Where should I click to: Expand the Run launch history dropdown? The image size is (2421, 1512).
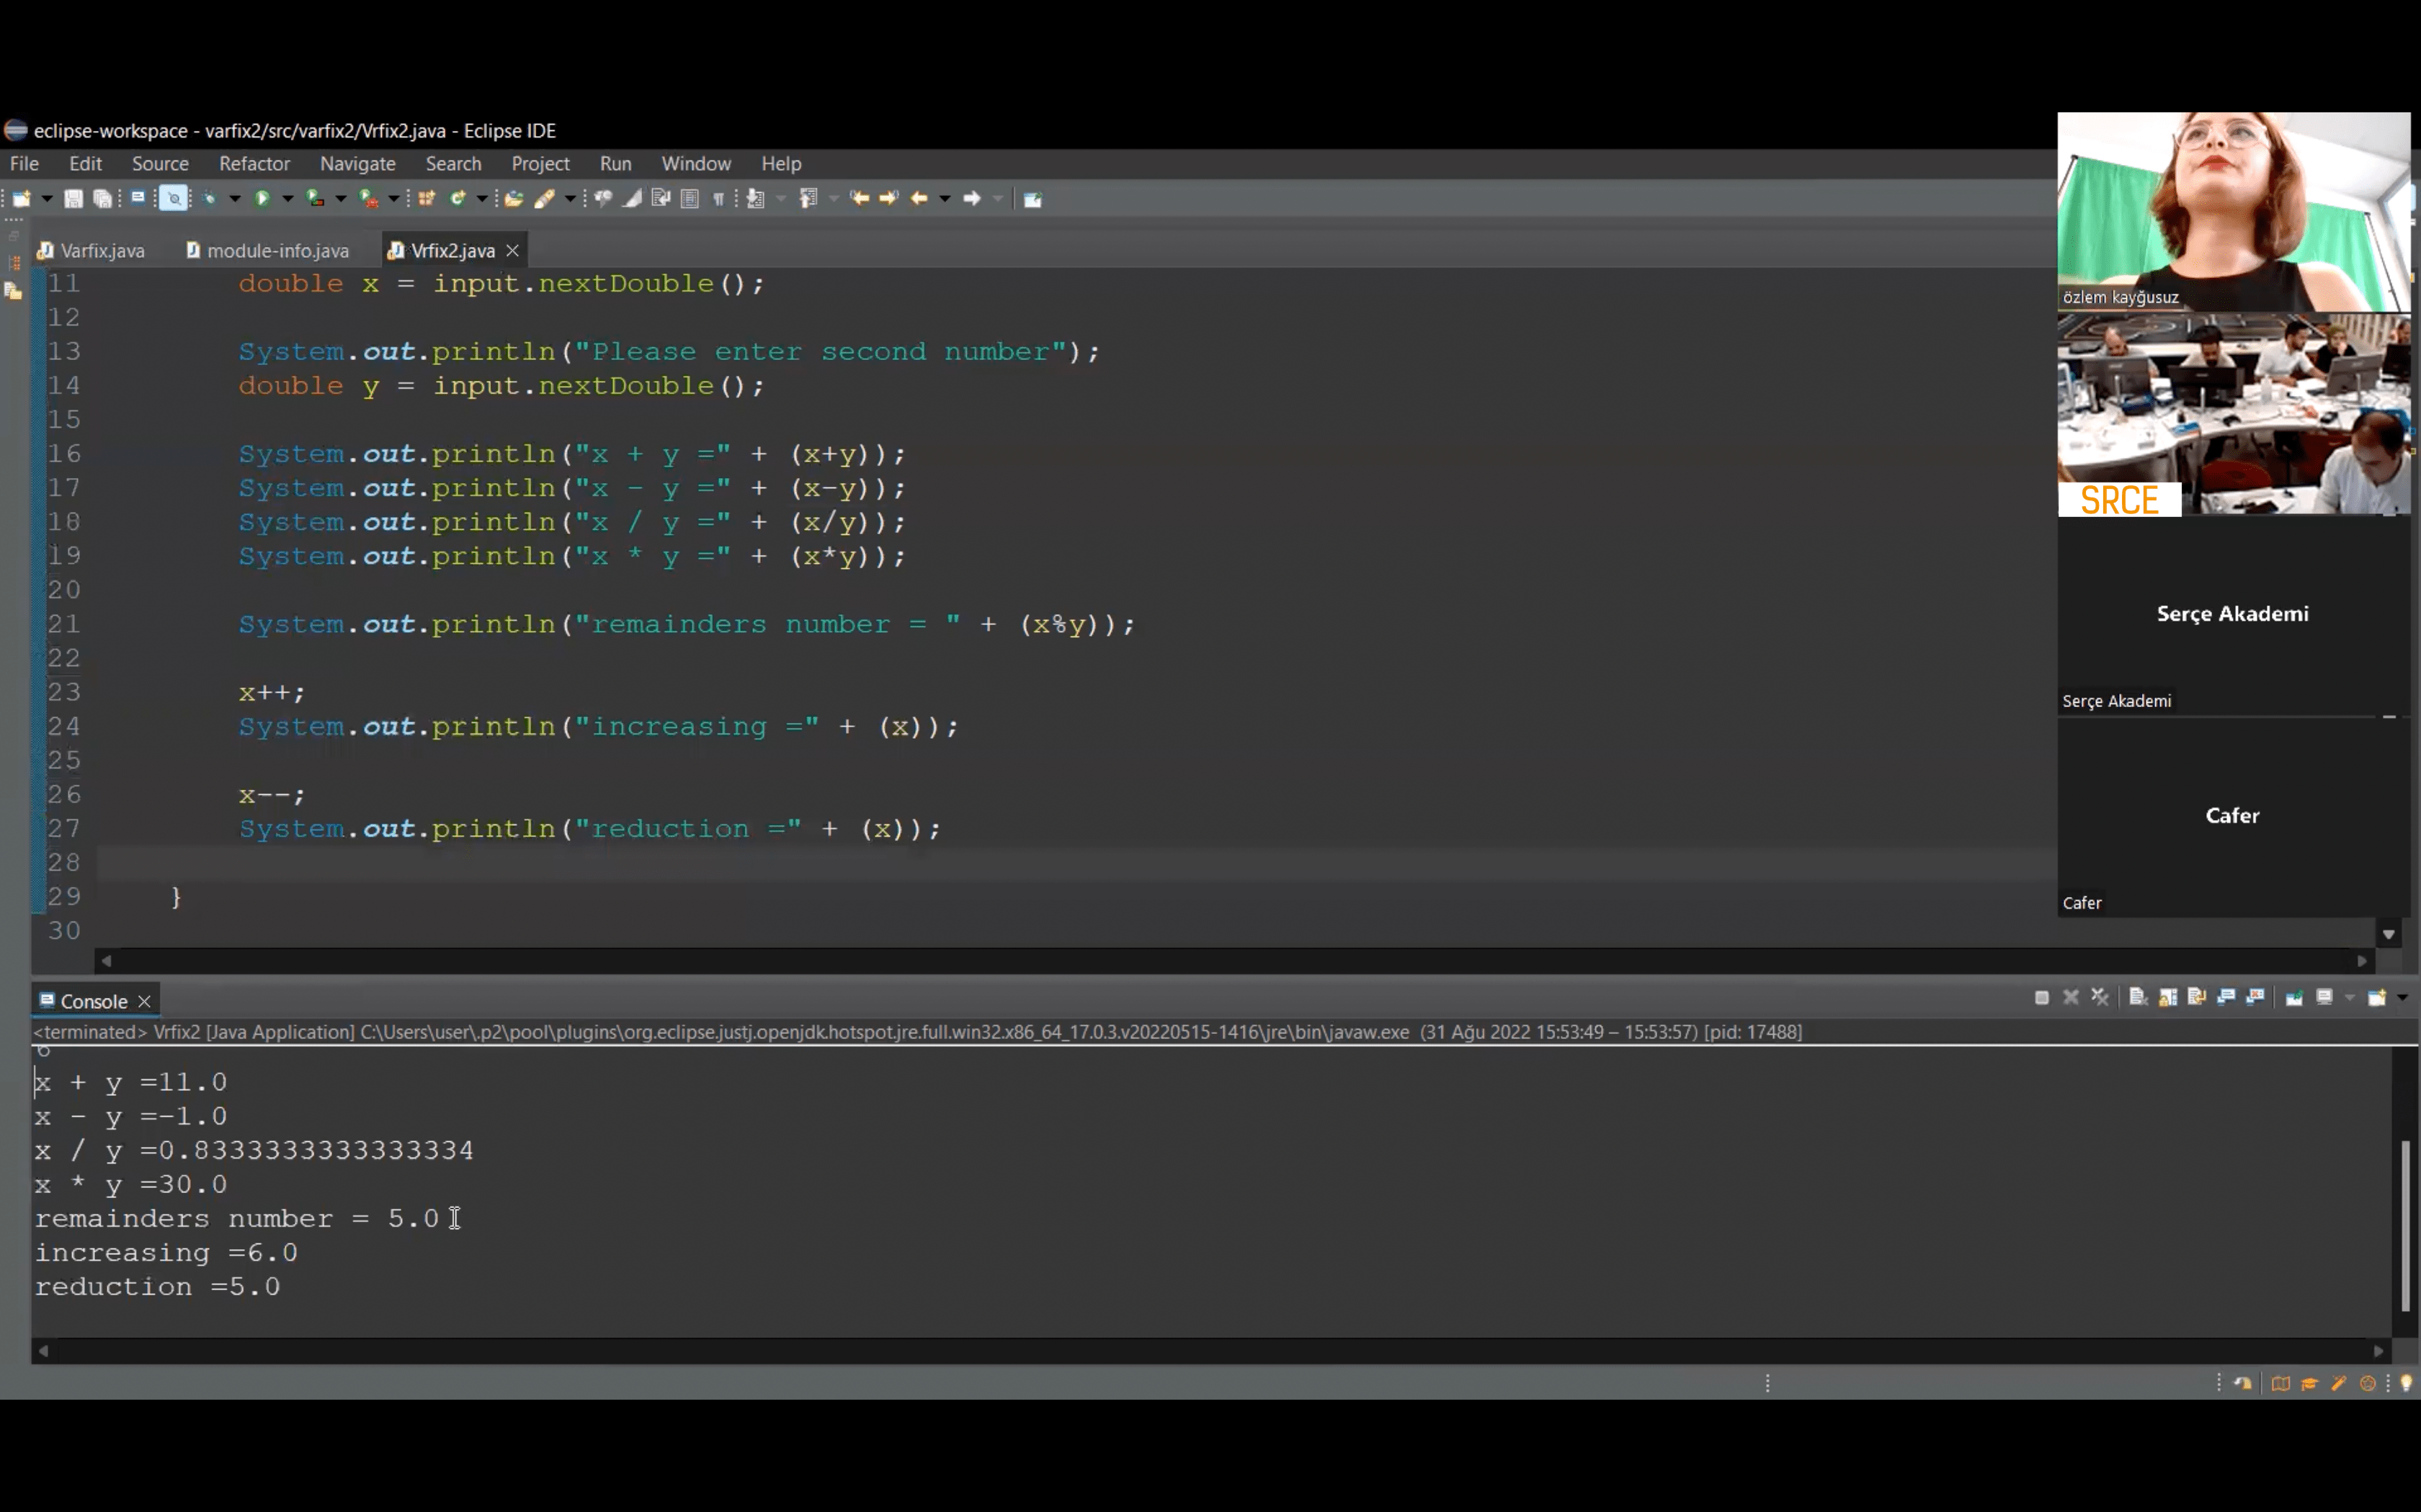288,198
